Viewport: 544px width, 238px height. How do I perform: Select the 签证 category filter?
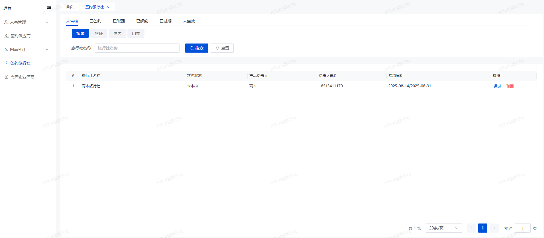[x=99, y=34]
